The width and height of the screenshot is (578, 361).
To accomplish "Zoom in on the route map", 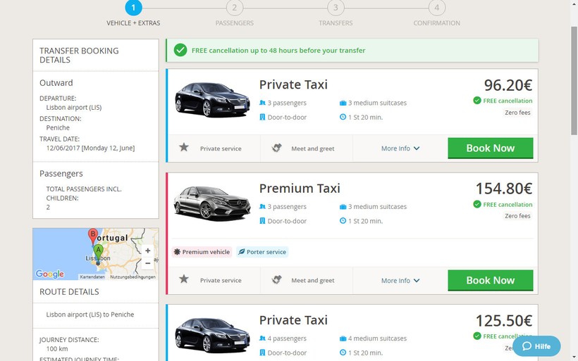I will pyautogui.click(x=147, y=251).
